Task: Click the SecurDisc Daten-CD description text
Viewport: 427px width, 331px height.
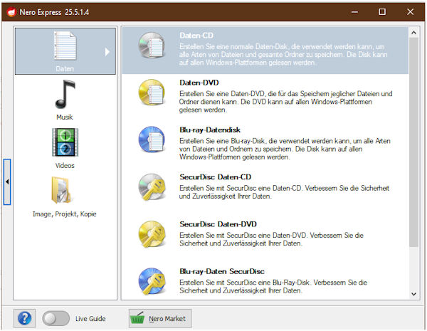Action: coord(284,192)
